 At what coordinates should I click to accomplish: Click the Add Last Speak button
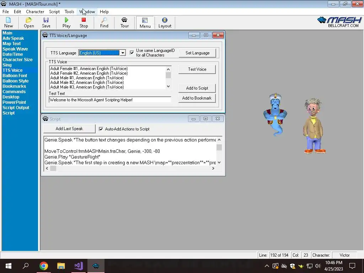point(69,129)
